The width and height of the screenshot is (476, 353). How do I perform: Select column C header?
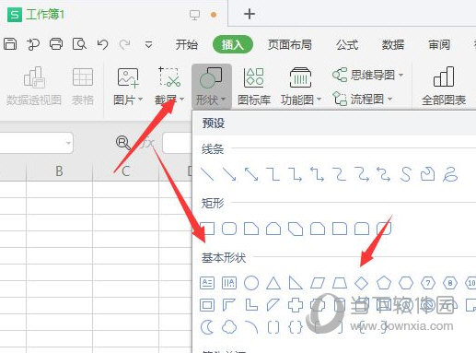tap(125, 171)
